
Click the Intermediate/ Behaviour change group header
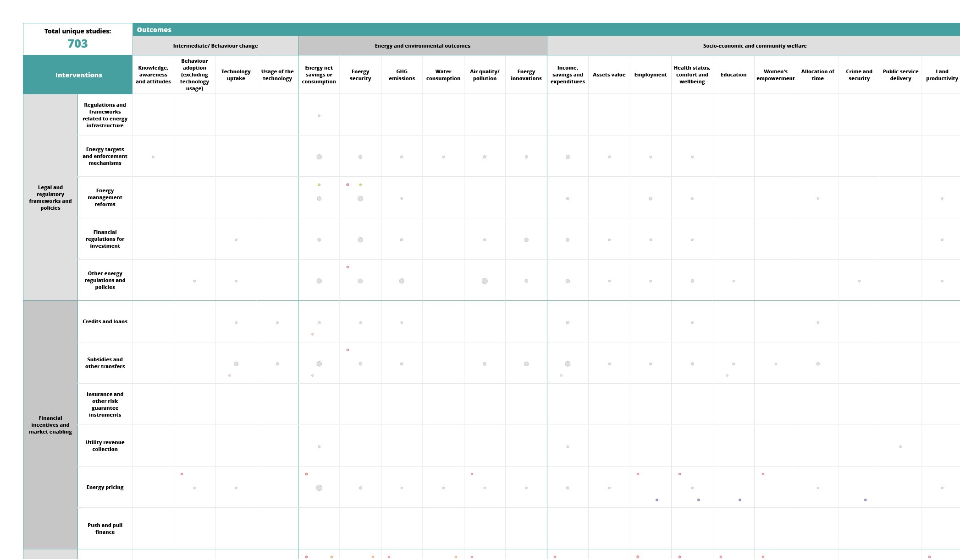pos(215,46)
